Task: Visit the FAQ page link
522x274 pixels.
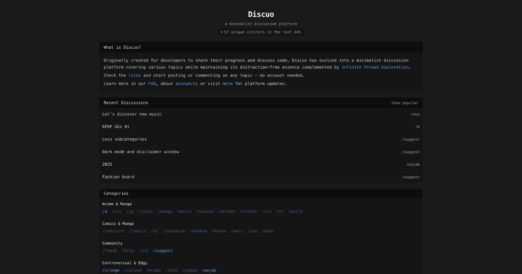Action: point(152,84)
